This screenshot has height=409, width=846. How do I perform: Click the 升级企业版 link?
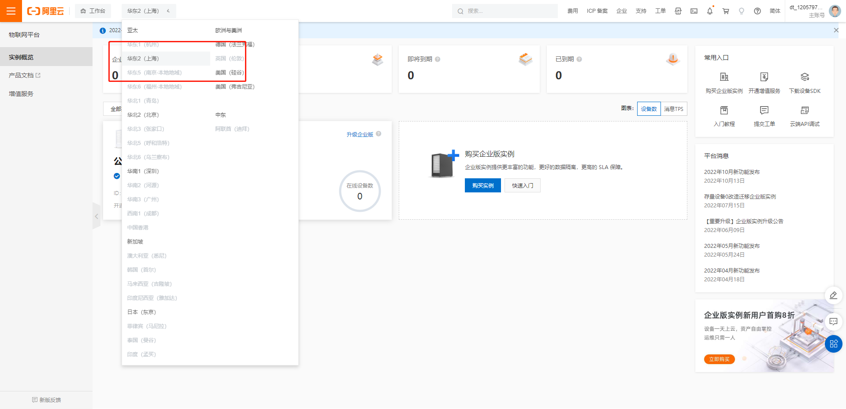(x=360, y=134)
